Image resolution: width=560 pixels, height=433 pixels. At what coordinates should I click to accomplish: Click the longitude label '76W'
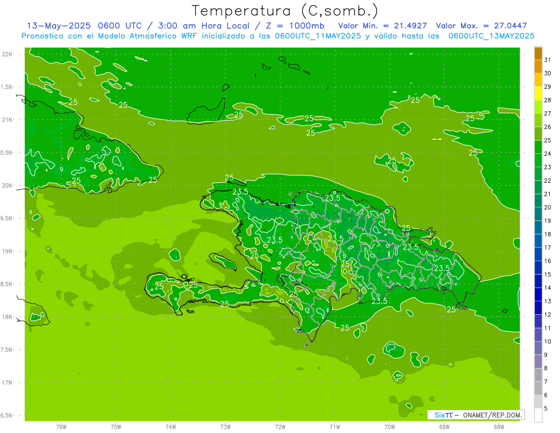point(61,427)
